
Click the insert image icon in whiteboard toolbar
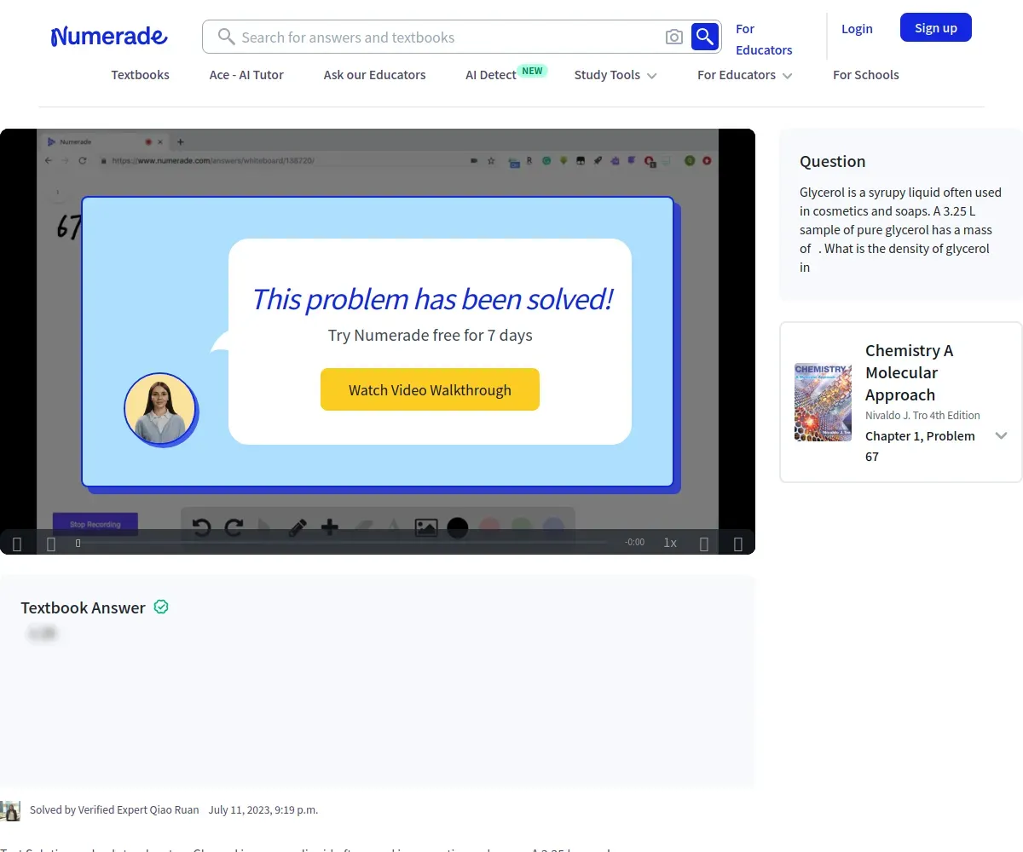[x=426, y=527]
